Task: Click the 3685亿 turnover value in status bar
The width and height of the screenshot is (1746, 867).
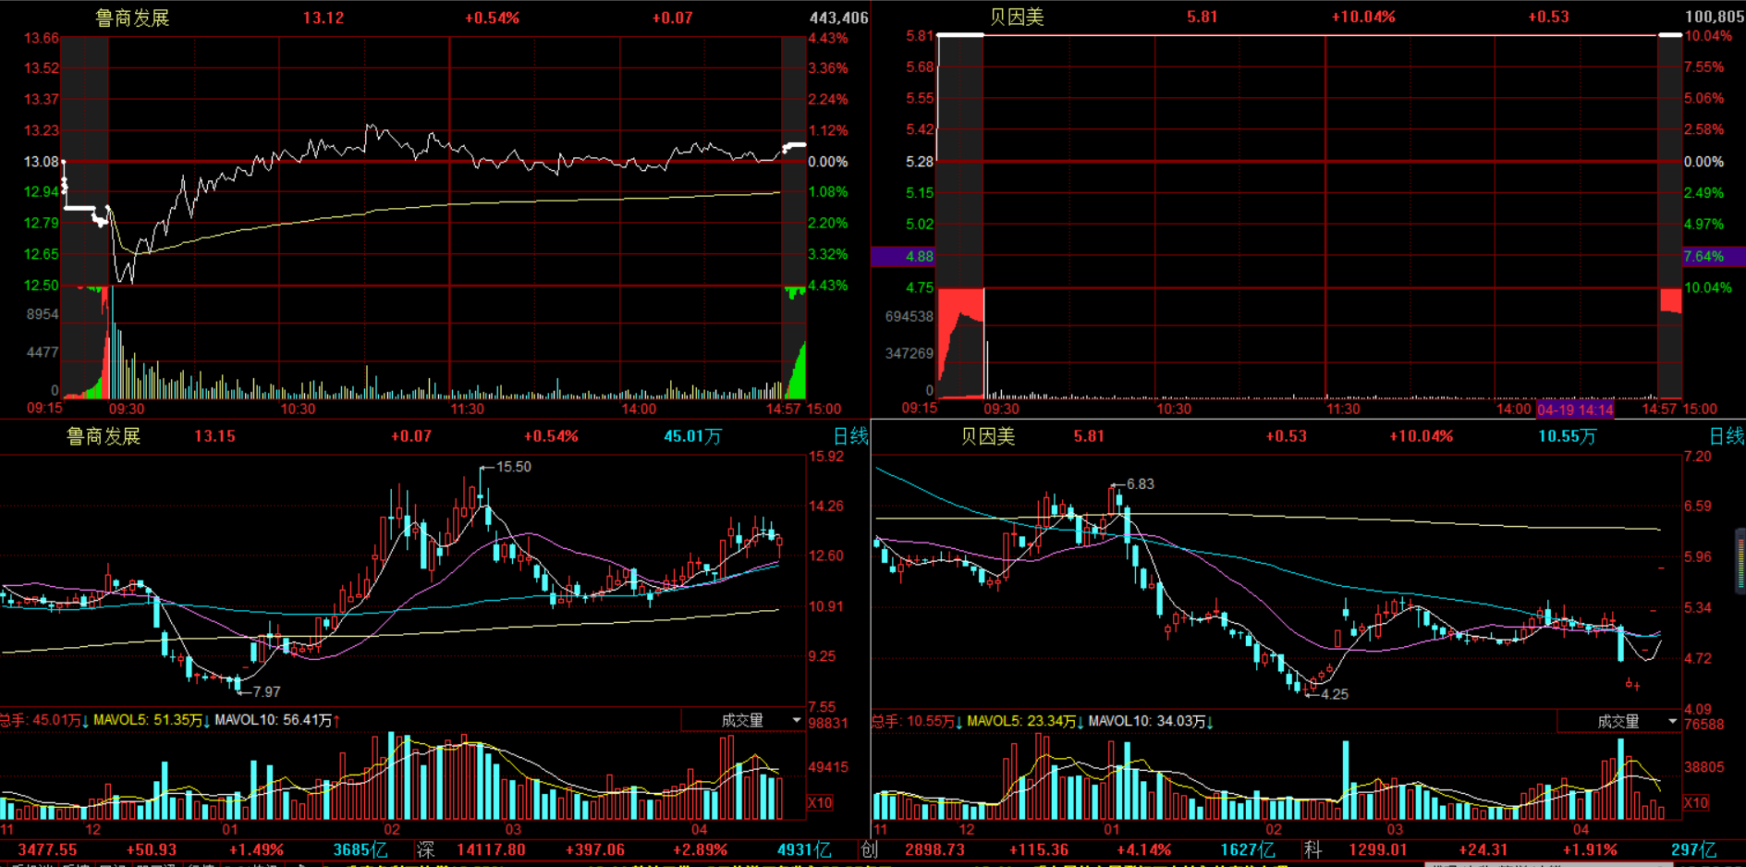Action: point(360,849)
